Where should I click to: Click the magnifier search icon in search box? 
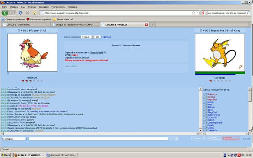click(248, 13)
